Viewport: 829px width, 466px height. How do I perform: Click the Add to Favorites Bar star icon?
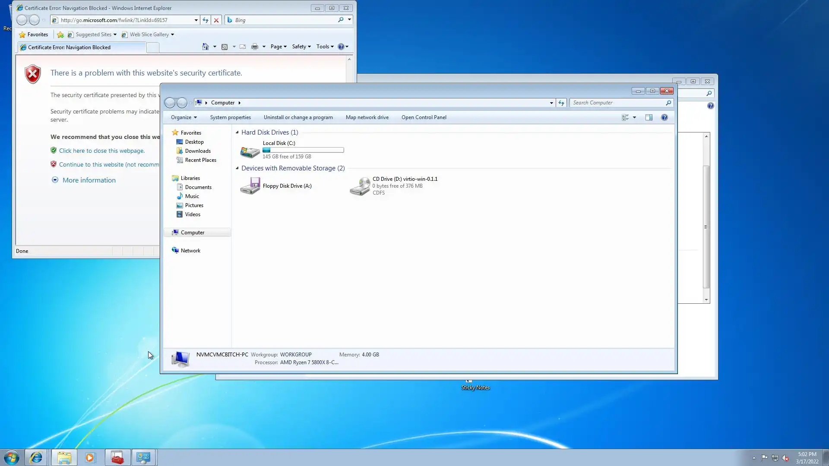[60, 35]
